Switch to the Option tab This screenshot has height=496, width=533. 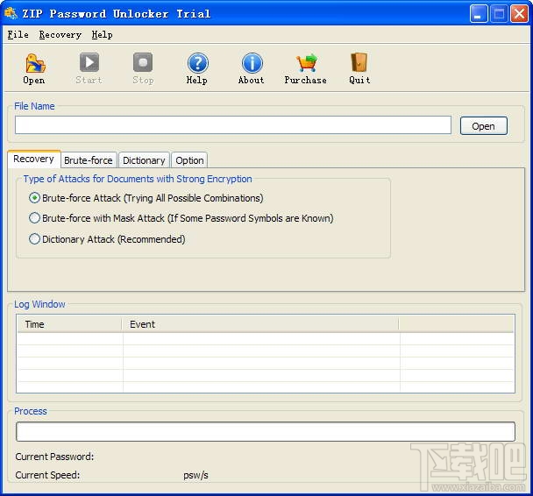(x=189, y=160)
